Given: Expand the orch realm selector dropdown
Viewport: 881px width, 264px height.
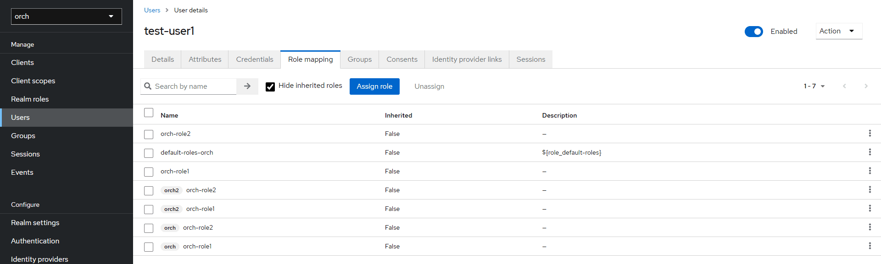Looking at the screenshot, I should tap(66, 16).
